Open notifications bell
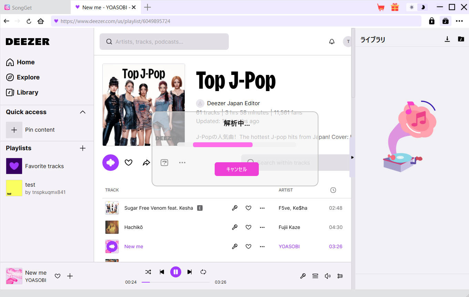The image size is (469, 297). pos(332,42)
